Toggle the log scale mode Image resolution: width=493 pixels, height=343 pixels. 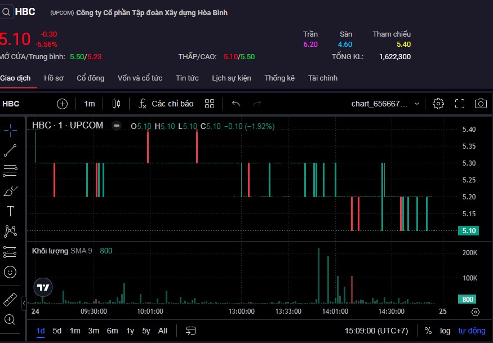(445, 331)
